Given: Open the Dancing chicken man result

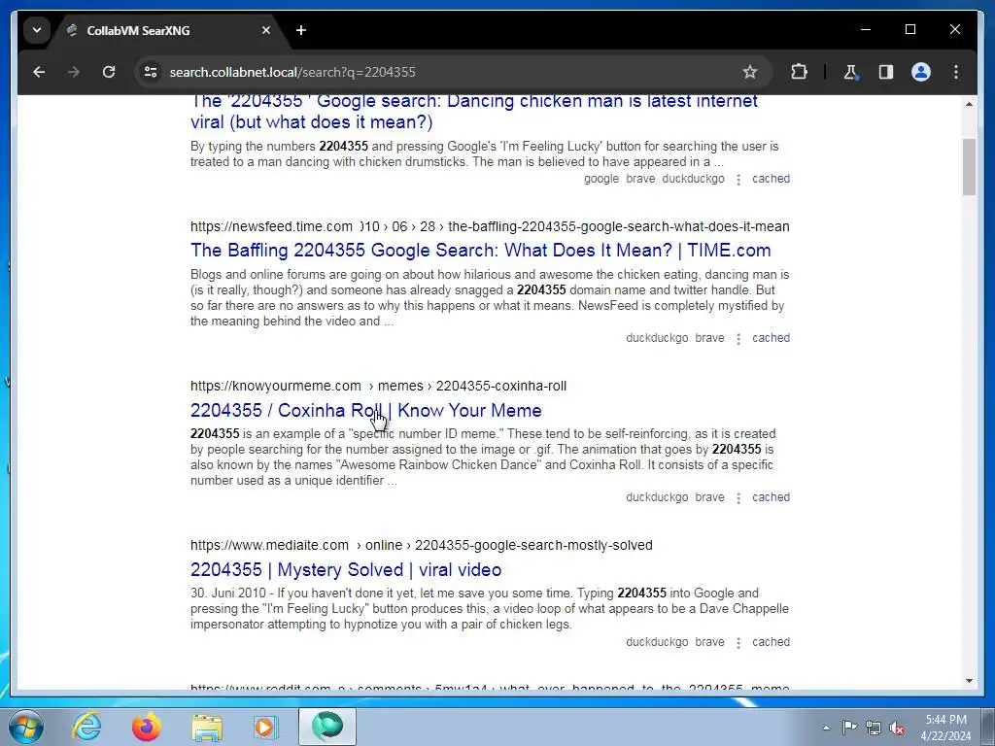Looking at the screenshot, I should pos(473,111).
